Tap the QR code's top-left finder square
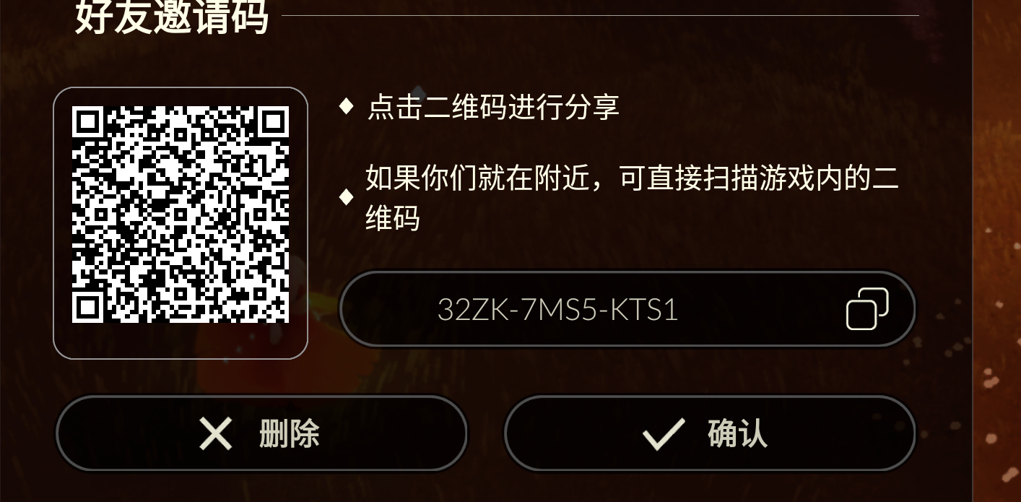The width and height of the screenshot is (1021, 502). 88,122
